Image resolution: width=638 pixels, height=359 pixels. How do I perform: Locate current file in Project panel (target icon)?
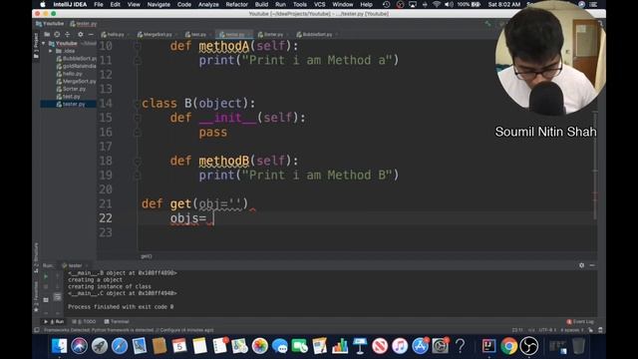[57, 35]
